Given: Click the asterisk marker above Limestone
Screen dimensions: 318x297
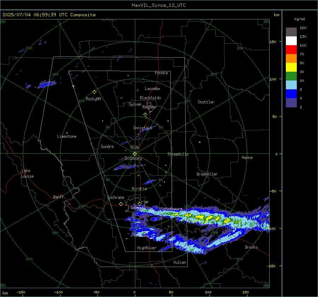Looking at the screenshot, I should [67, 133].
